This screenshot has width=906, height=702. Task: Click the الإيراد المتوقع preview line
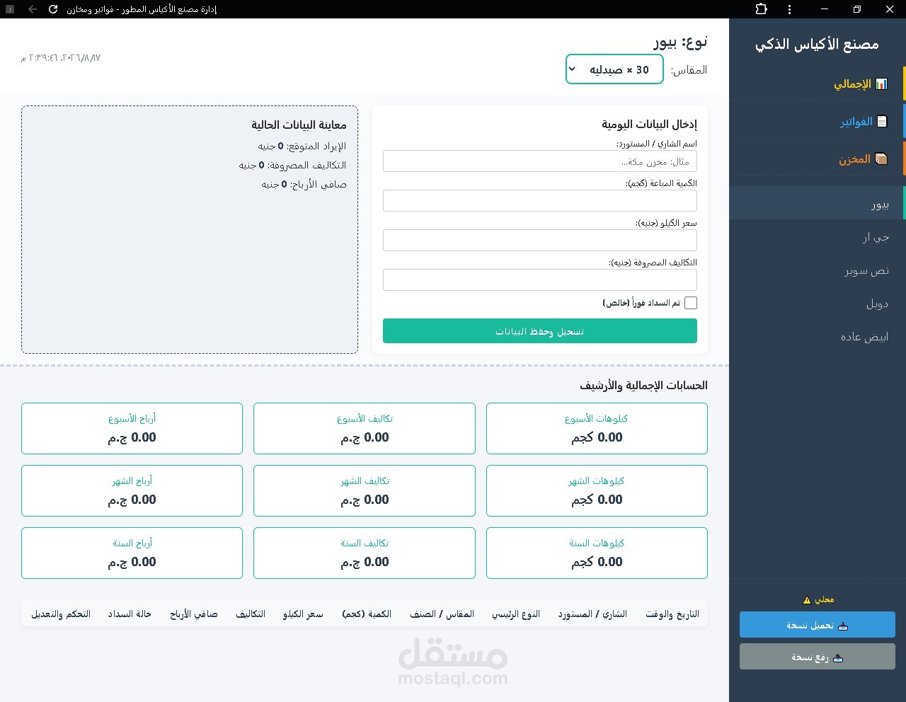tap(302, 146)
